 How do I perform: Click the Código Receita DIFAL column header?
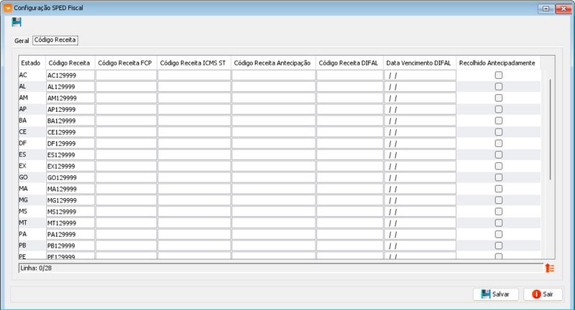click(349, 63)
